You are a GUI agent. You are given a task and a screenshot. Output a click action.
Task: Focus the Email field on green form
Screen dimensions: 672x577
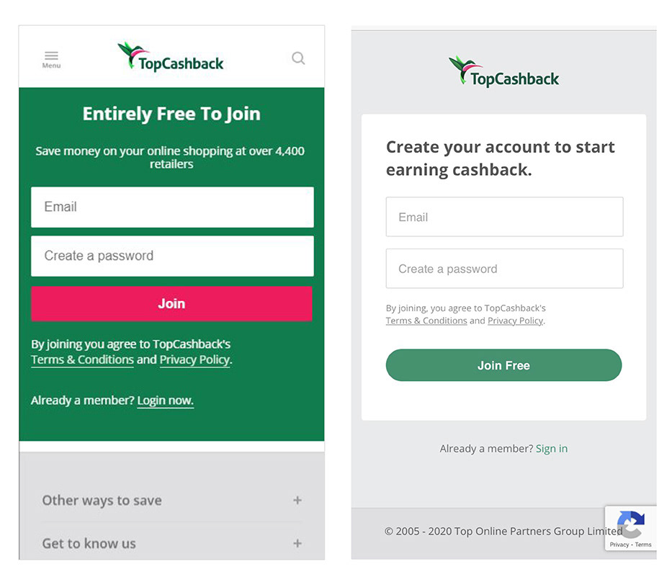172,207
